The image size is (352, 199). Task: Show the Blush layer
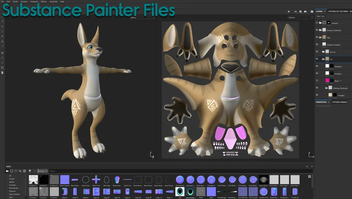317,80
